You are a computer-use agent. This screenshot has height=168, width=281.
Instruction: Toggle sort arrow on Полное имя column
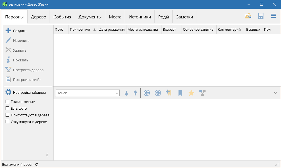(94, 30)
